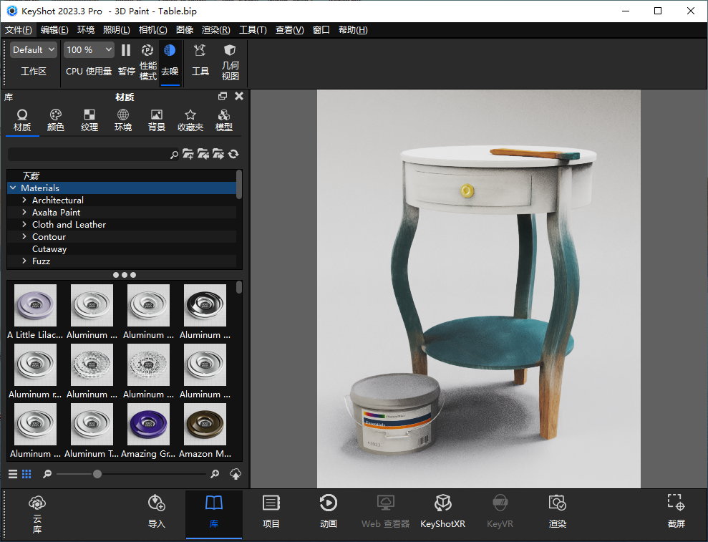
Task: Switch to the Backgrounds (背景) library tab
Action: point(156,120)
